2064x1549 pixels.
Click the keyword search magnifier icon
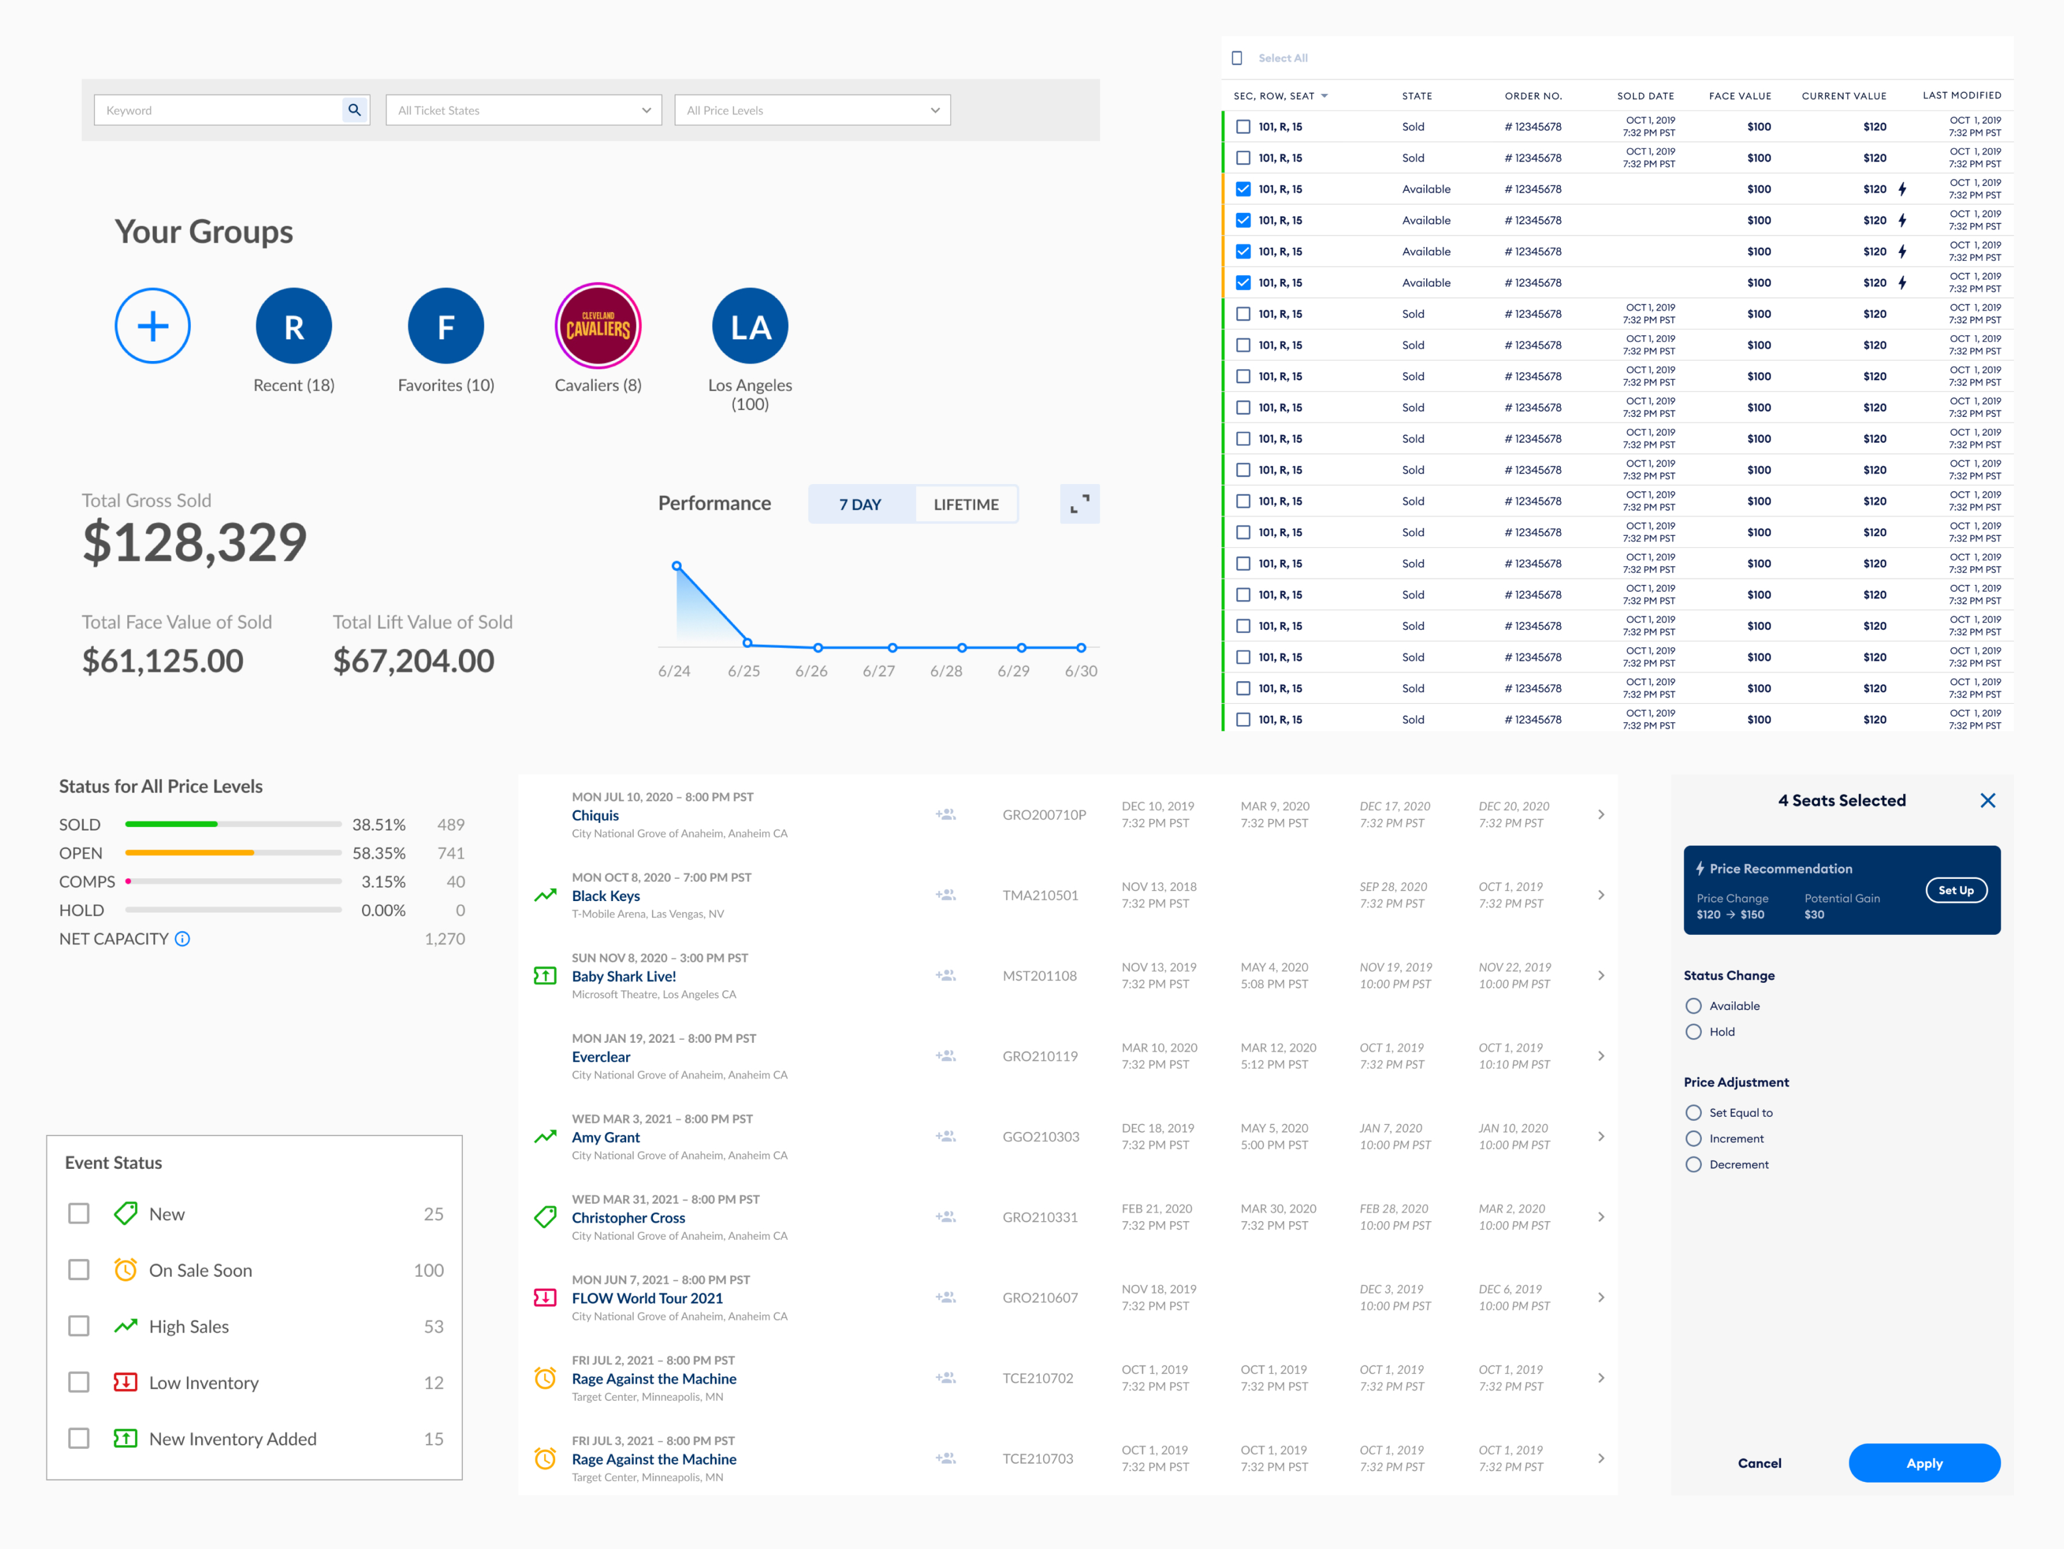[354, 110]
